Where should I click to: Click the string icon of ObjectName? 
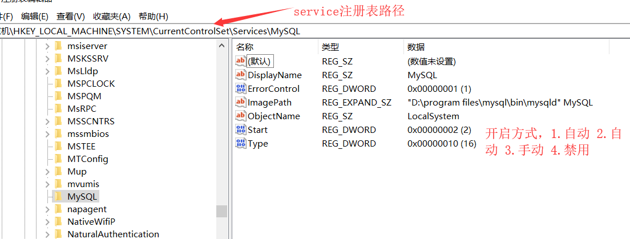(240, 116)
